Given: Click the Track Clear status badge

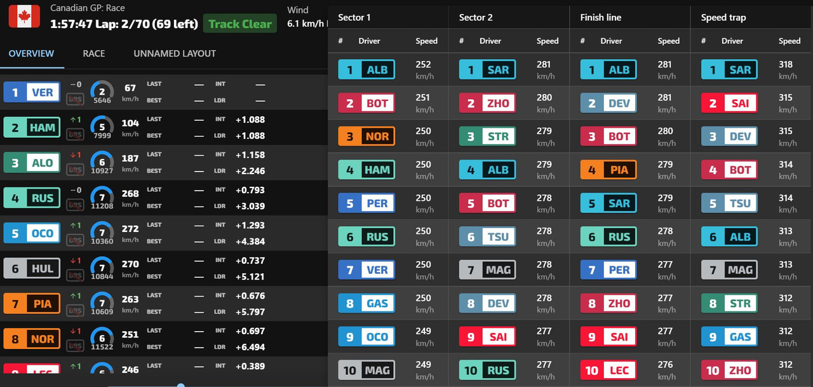Looking at the screenshot, I should click(240, 24).
